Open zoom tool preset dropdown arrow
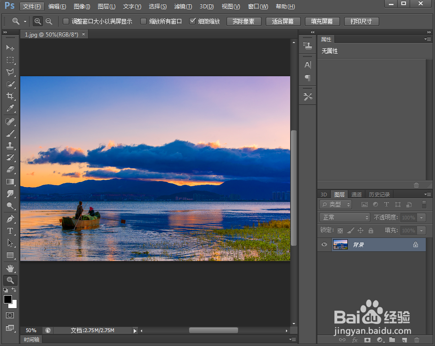The width and height of the screenshot is (435, 346). (x=25, y=21)
